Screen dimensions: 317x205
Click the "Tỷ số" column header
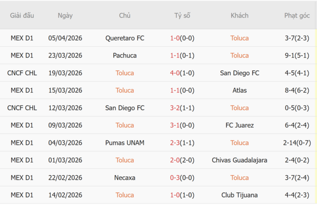pos(182,16)
